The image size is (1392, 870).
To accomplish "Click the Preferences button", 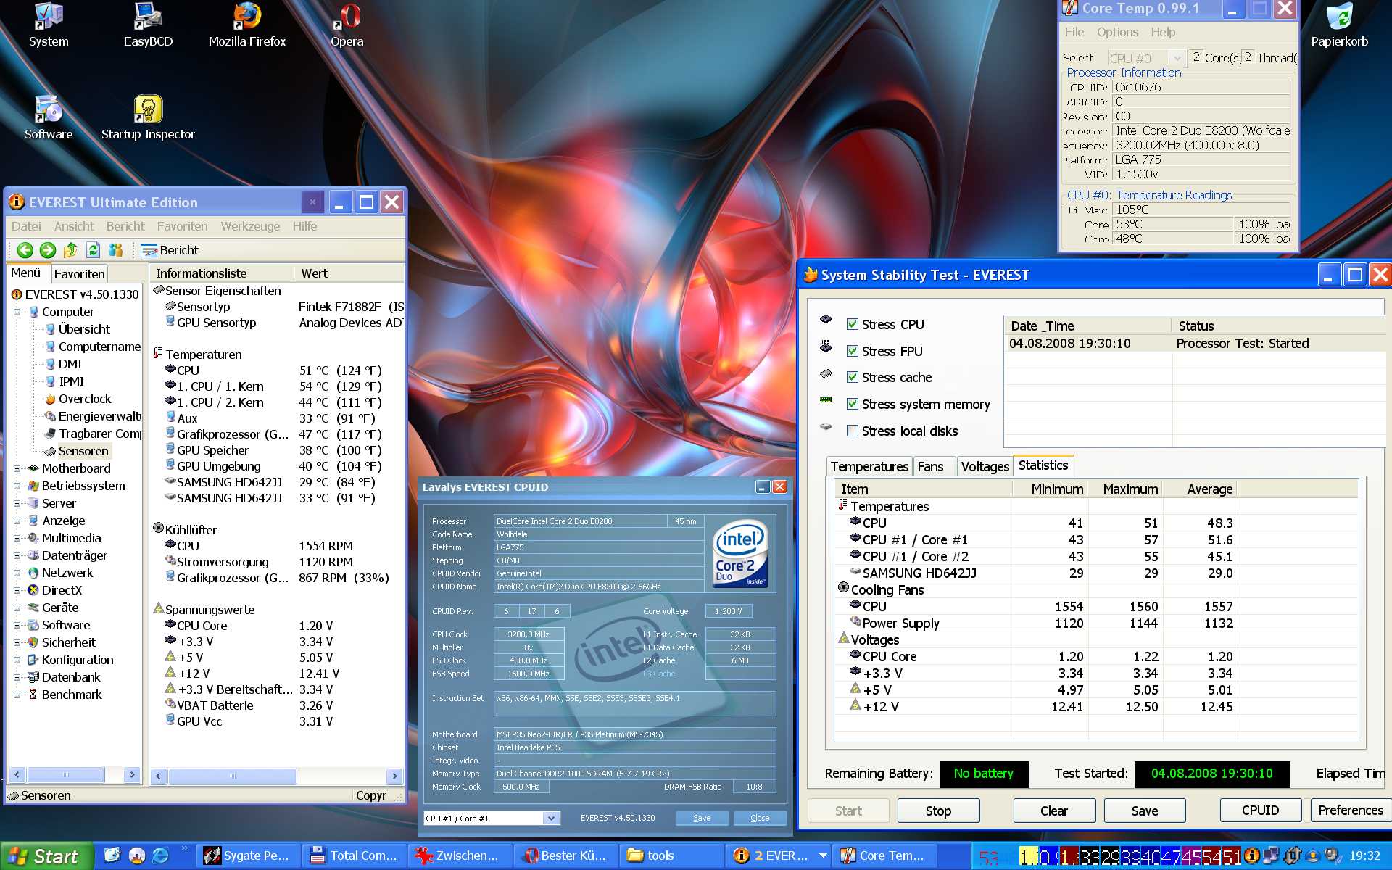I will coord(1349,811).
